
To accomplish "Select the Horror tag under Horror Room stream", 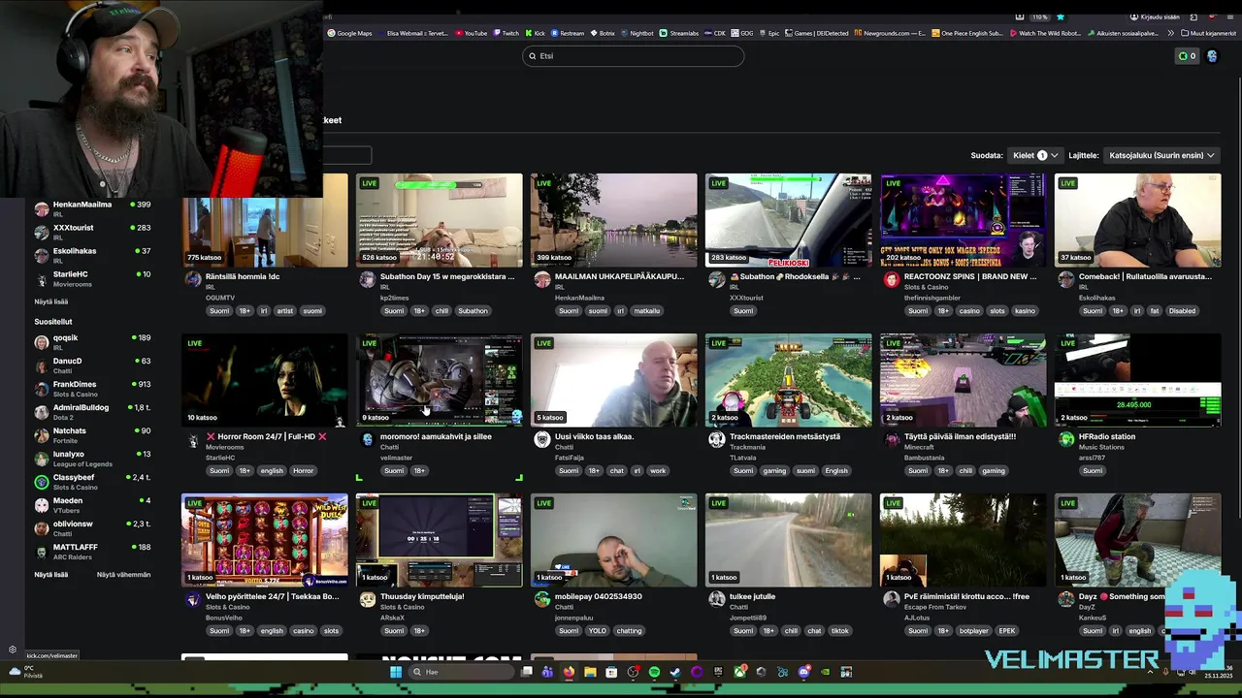I will click(304, 471).
